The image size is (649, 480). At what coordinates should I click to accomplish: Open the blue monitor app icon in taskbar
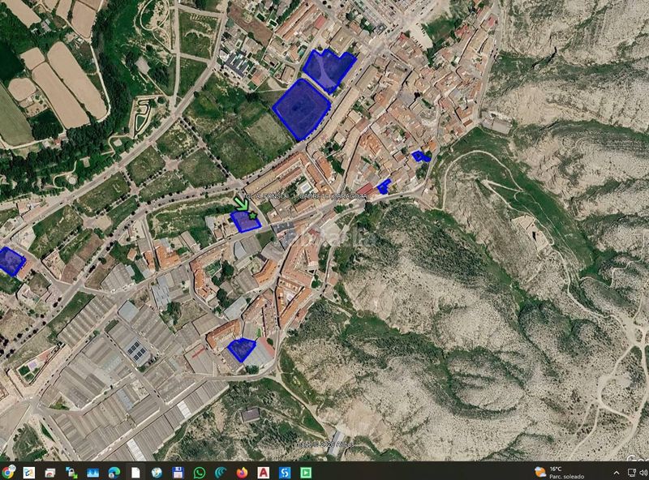coord(92,472)
